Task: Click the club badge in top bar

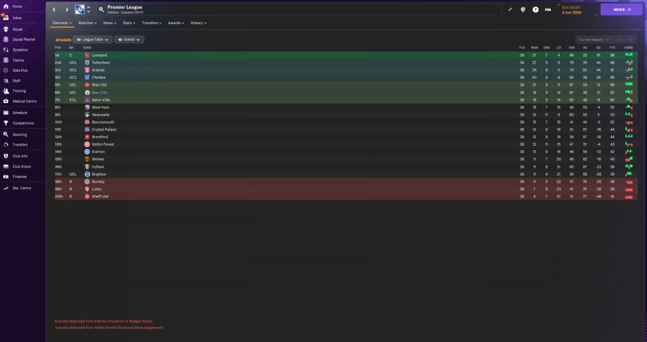Action: point(80,10)
